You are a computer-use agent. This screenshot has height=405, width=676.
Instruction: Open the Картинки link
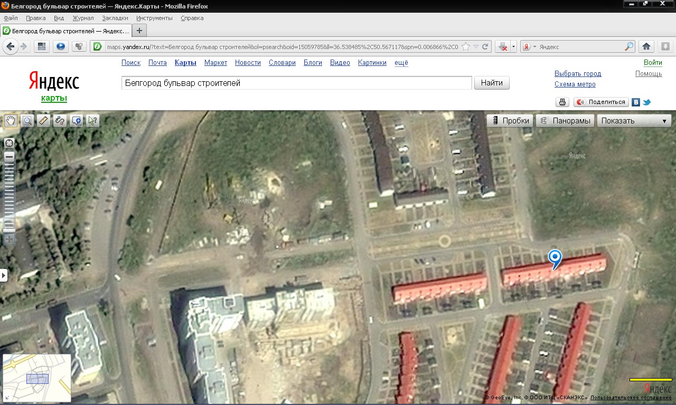tap(372, 62)
